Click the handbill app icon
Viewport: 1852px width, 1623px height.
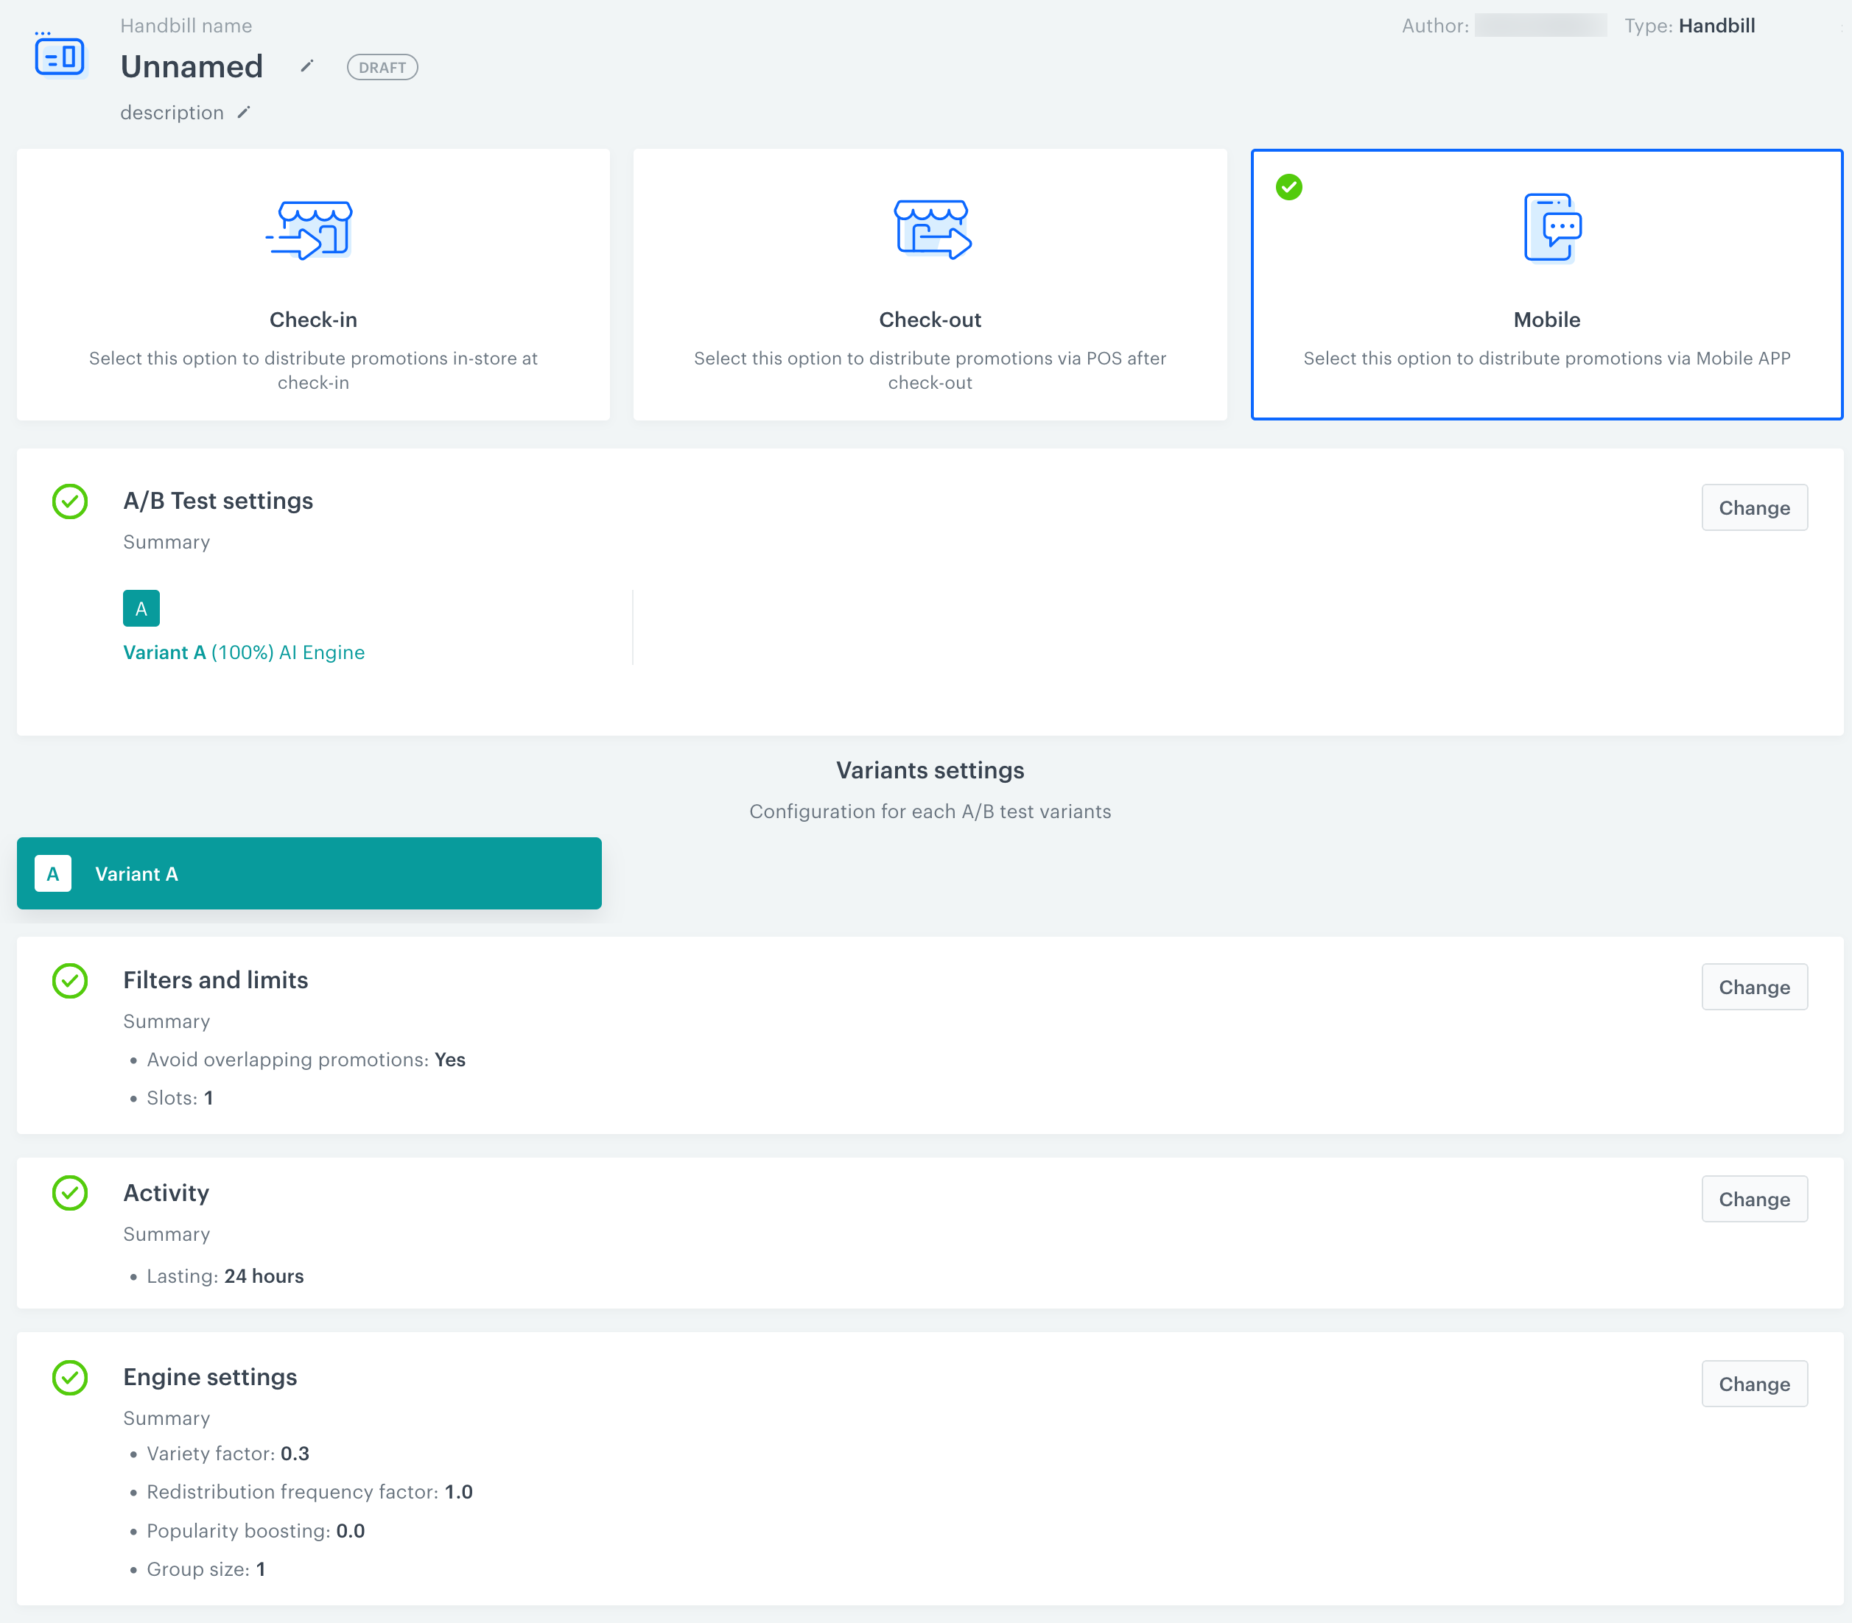click(59, 54)
